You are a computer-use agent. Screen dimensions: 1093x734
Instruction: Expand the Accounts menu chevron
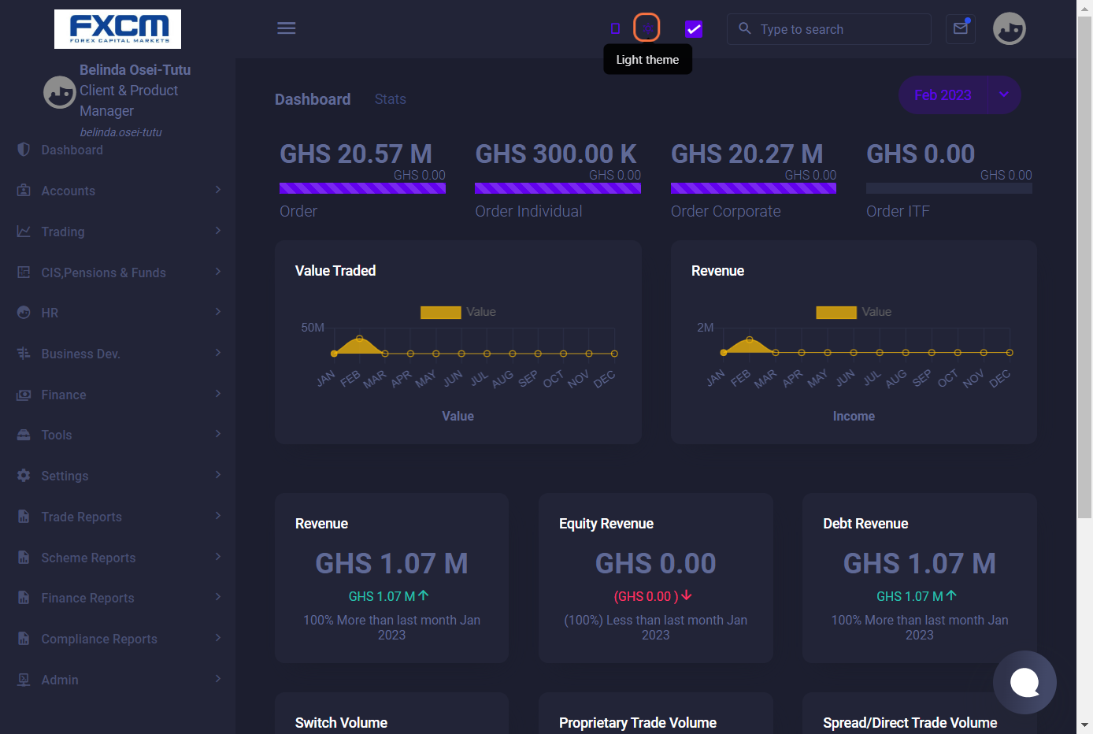[x=218, y=190]
